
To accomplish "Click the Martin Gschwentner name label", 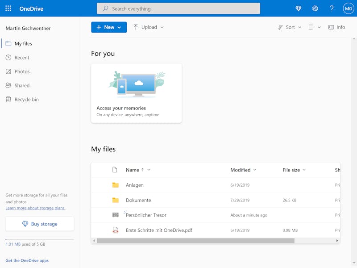I will 28,28.
